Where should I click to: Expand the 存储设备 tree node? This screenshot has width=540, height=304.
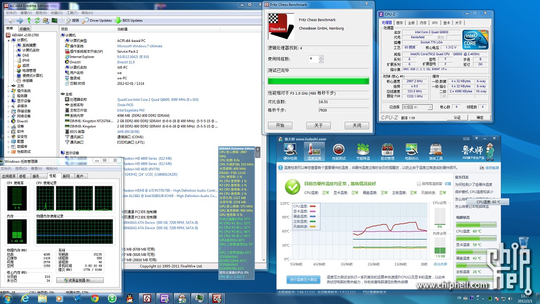[x=9, y=111]
